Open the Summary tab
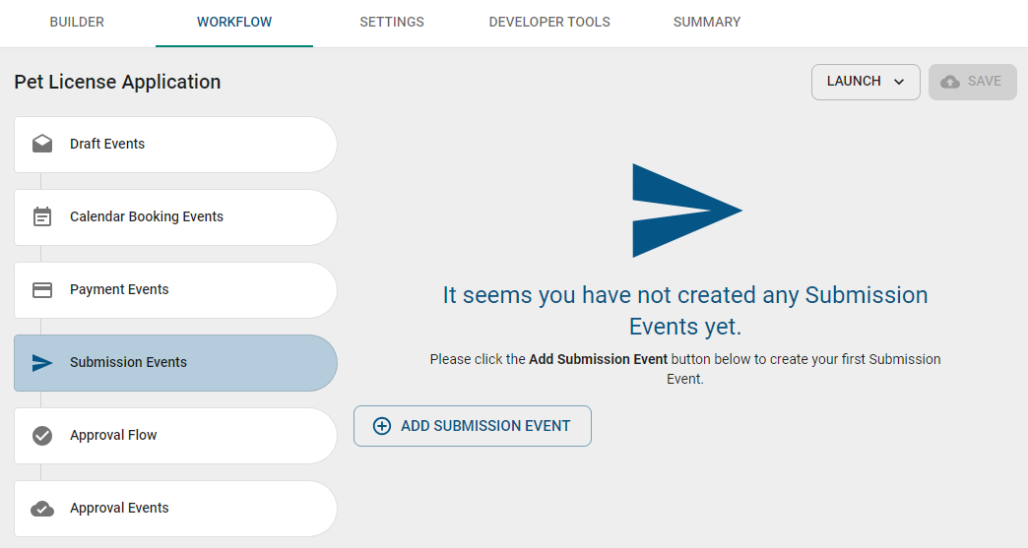1028x548 pixels. point(707,23)
